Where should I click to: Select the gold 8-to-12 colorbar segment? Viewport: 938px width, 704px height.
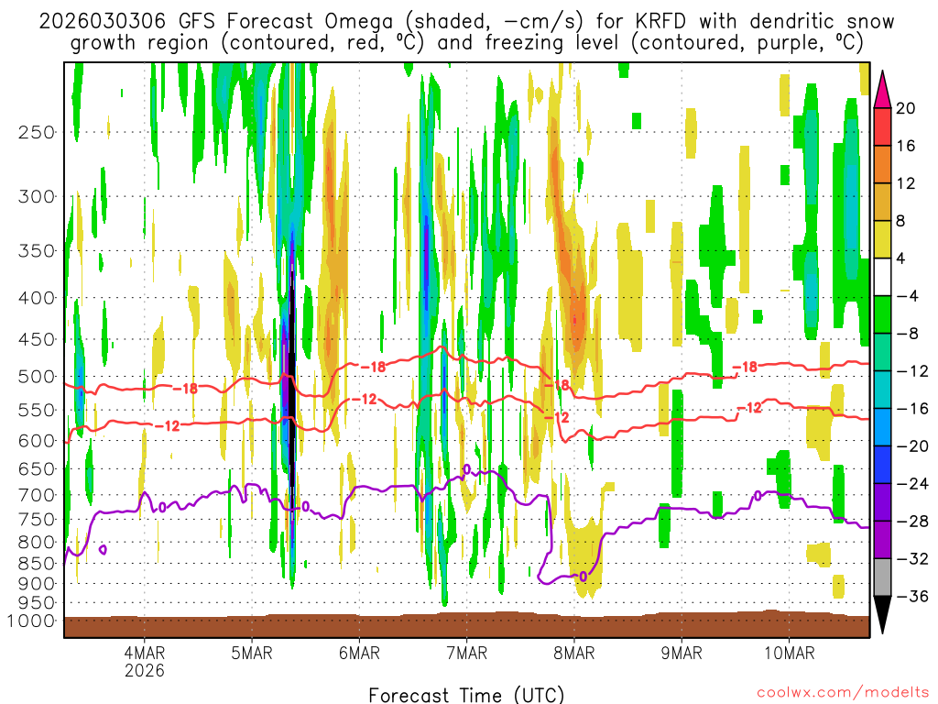(x=882, y=203)
